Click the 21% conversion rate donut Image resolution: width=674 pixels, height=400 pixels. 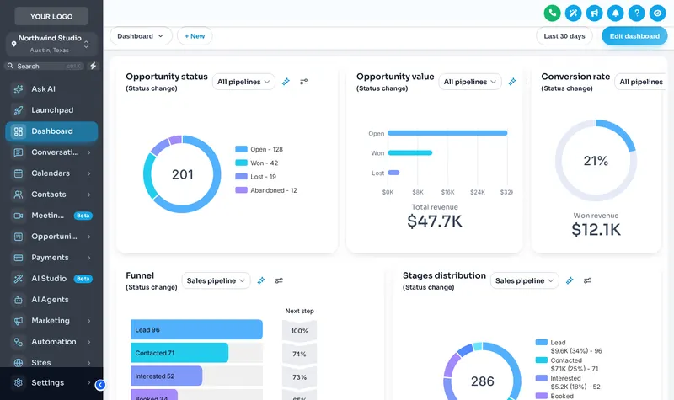coord(596,161)
